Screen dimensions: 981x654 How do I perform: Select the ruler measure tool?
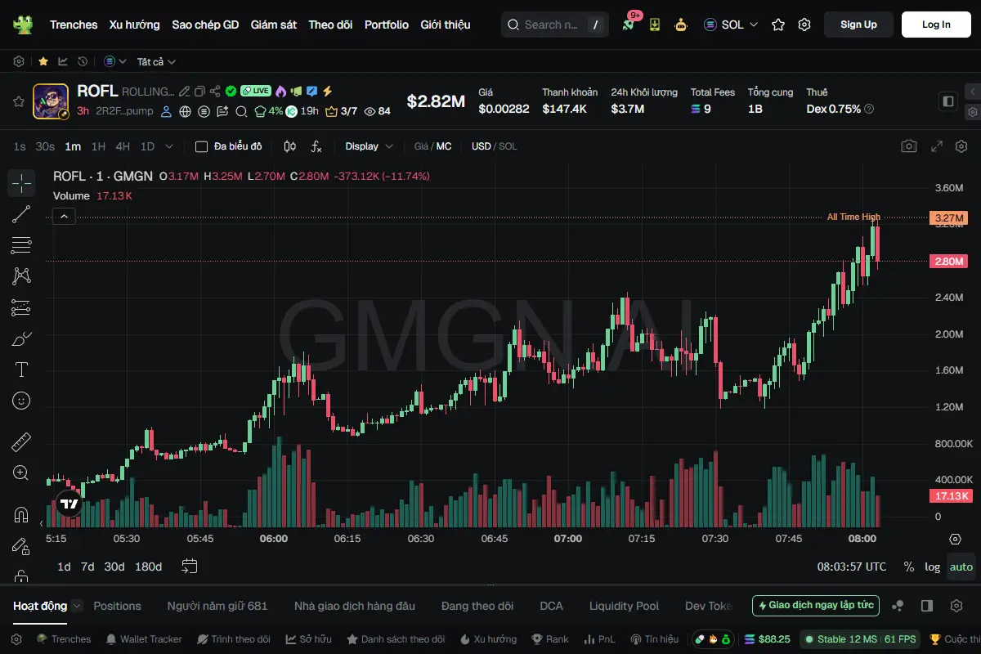pos(21,442)
